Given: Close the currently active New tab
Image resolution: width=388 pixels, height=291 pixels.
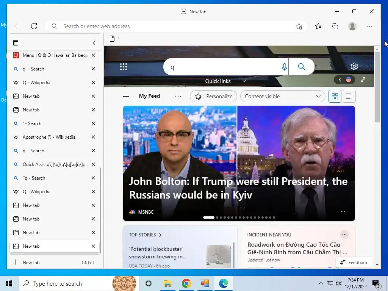Looking at the screenshot, I should point(93,246).
